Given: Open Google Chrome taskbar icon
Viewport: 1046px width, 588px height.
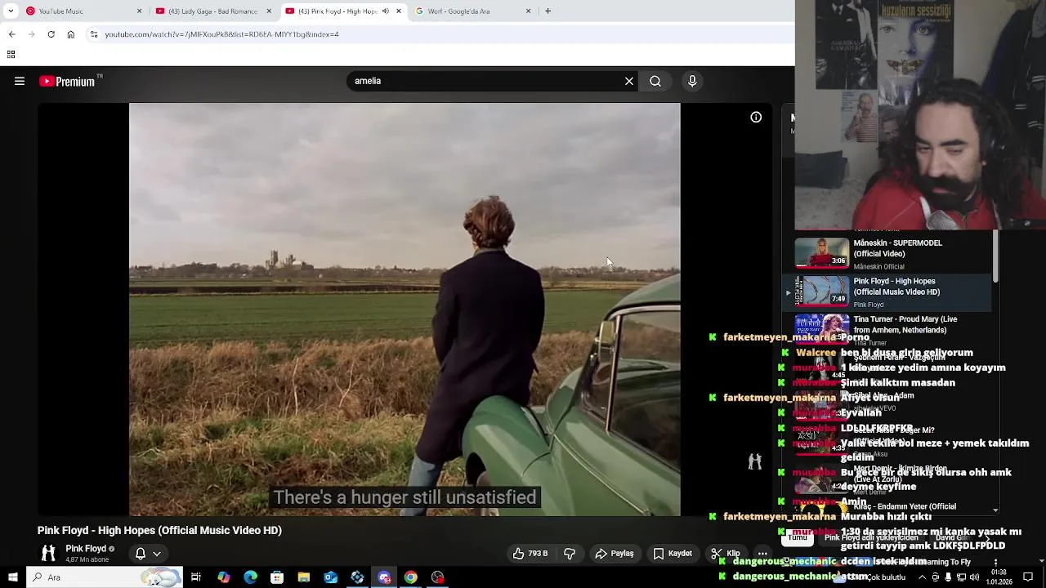Looking at the screenshot, I should tap(411, 577).
